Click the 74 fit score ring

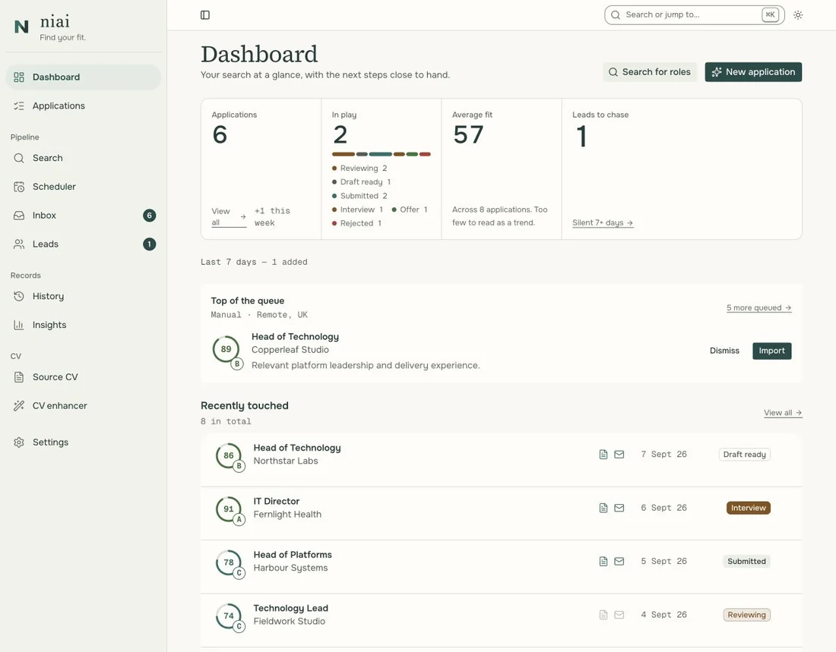click(229, 616)
